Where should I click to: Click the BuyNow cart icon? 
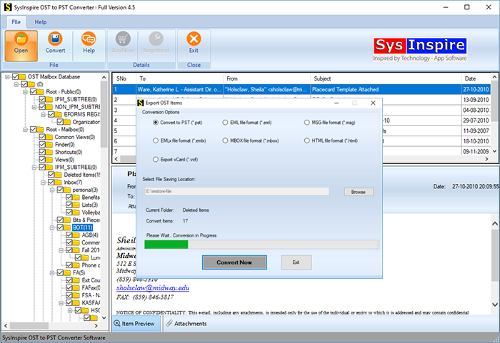click(123, 39)
